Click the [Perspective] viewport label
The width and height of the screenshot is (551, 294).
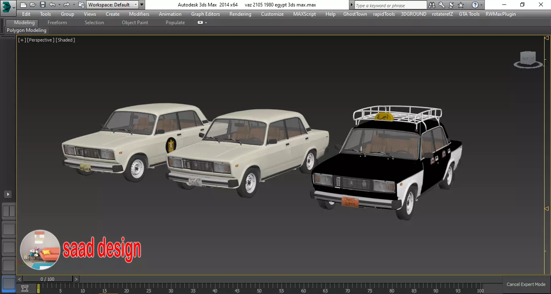[x=41, y=40]
